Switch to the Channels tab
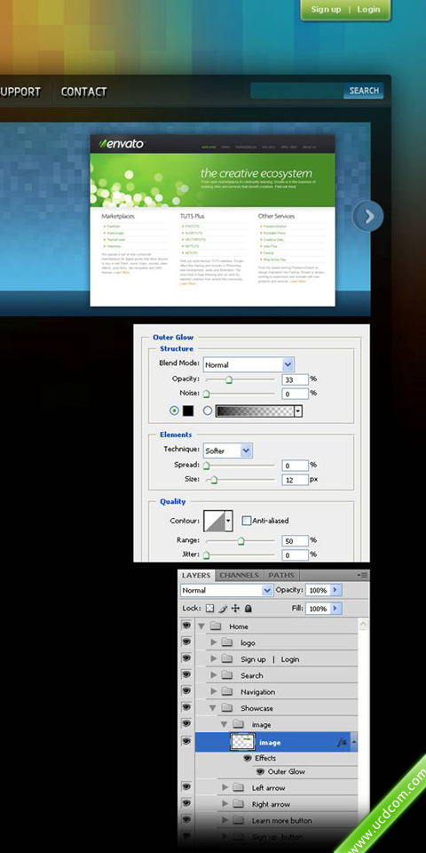 (239, 575)
